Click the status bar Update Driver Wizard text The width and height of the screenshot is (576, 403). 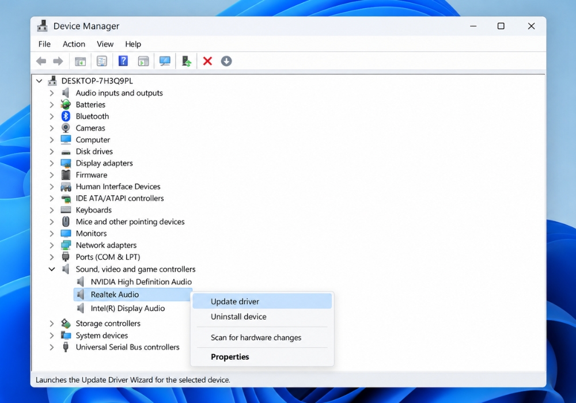[x=133, y=380]
